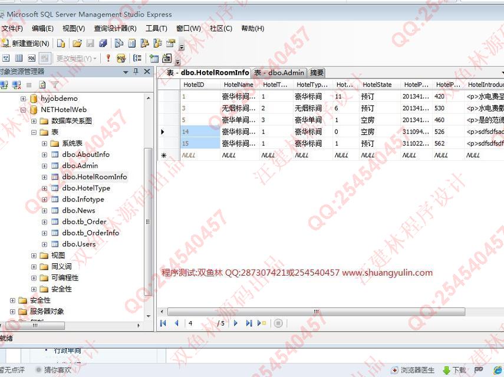Image resolution: width=504 pixels, height=377 pixels.
Task: Select the 表 - dbo.HotelRoomInfo tab
Action: pyautogui.click(x=207, y=72)
